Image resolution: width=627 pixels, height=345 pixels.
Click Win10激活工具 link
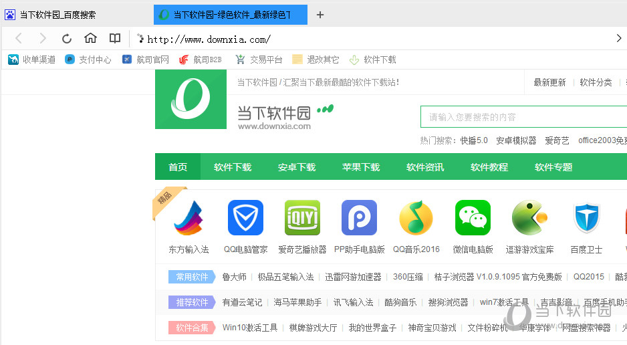tap(250, 328)
